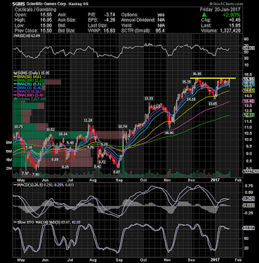This screenshot has height=263, width=259.
Task: Click the Oct label on price chart axis
Action: [144, 180]
